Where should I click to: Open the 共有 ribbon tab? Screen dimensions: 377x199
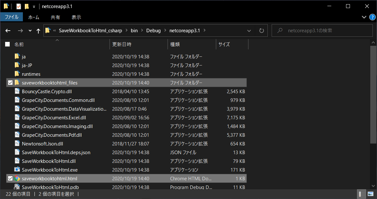(55, 17)
